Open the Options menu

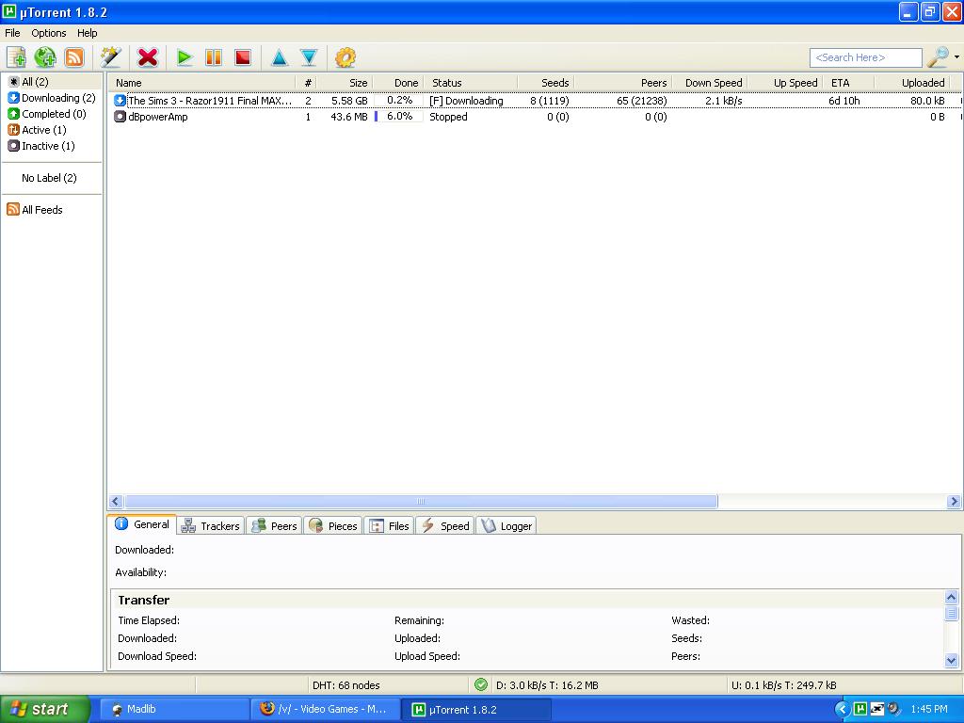click(49, 33)
